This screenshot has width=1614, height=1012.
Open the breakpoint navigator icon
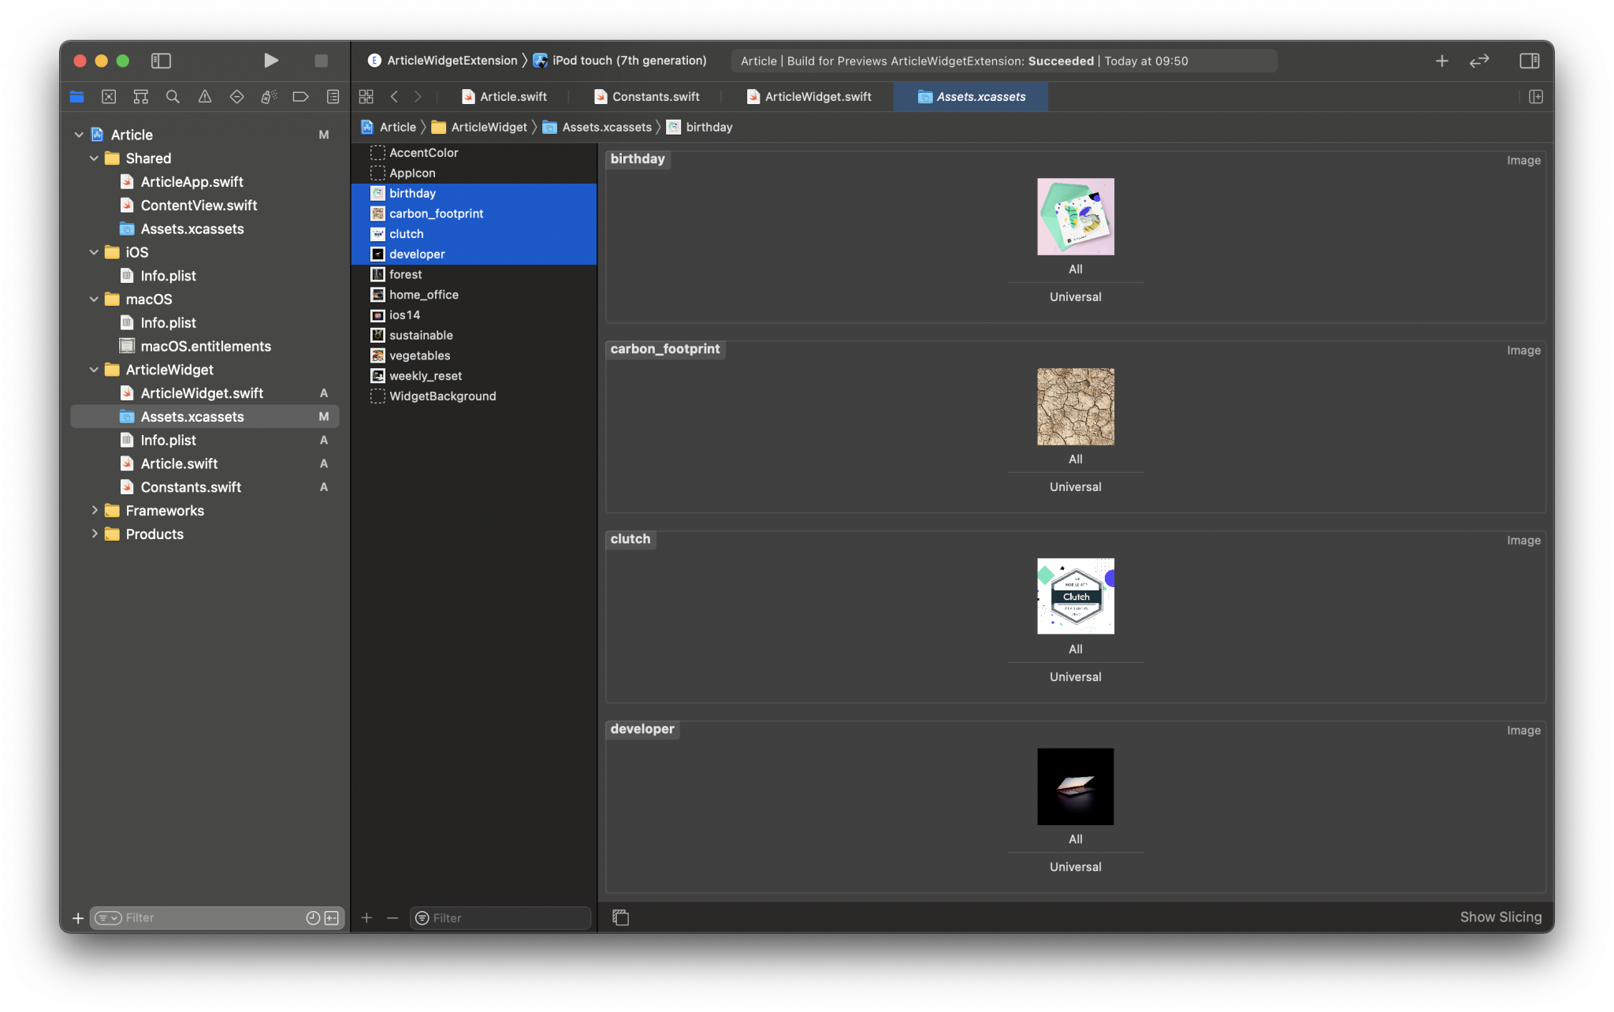[300, 96]
